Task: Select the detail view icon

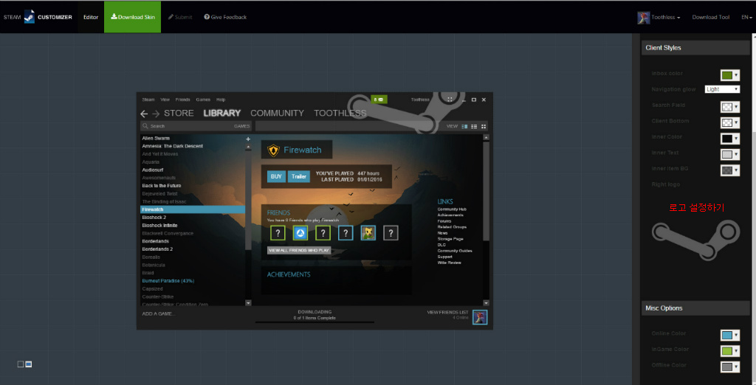Action: [x=465, y=126]
